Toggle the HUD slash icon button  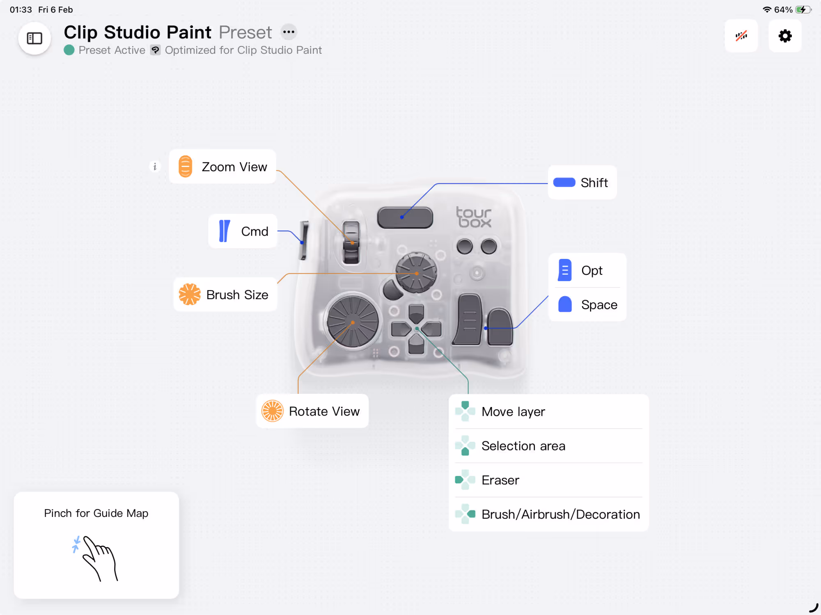741,36
